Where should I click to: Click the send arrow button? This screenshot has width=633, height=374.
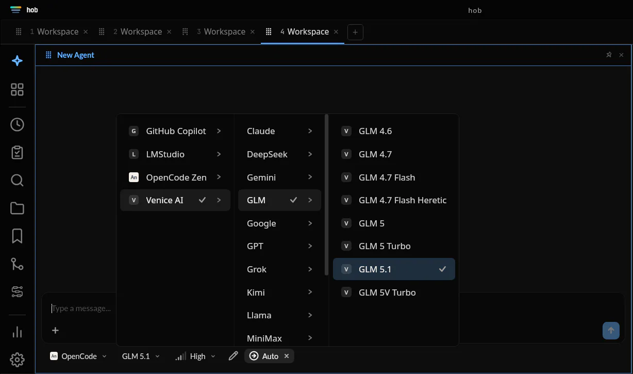(611, 331)
